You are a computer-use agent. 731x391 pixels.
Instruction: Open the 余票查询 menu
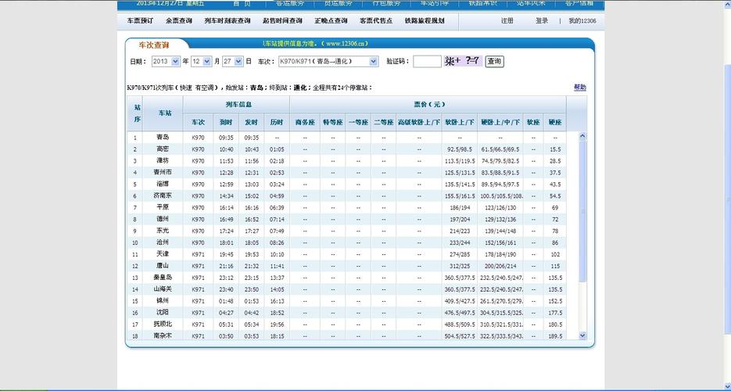(178, 21)
